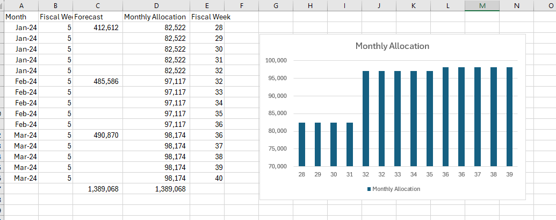Click the 95,000 label on chart axis

click(x=277, y=79)
